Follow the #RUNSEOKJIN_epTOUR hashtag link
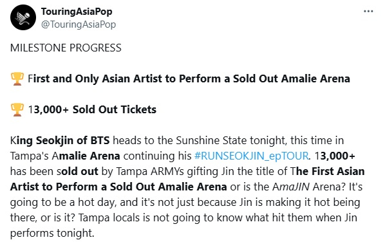385x249 pixels. 252,156
